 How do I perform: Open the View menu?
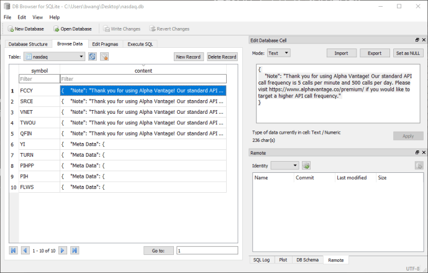click(x=38, y=17)
